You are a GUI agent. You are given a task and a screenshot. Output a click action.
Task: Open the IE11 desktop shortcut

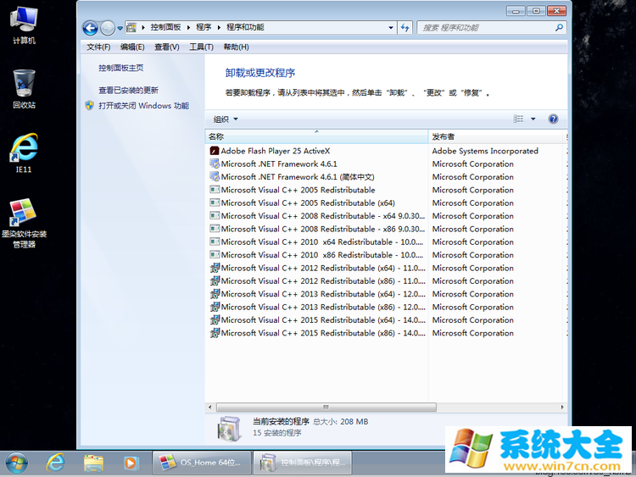[24, 153]
